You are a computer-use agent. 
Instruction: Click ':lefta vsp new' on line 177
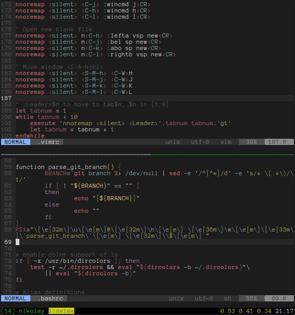[132, 35]
